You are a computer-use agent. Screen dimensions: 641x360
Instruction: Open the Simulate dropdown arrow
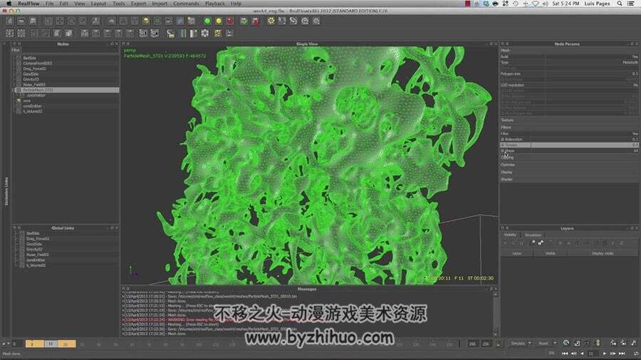point(529,343)
